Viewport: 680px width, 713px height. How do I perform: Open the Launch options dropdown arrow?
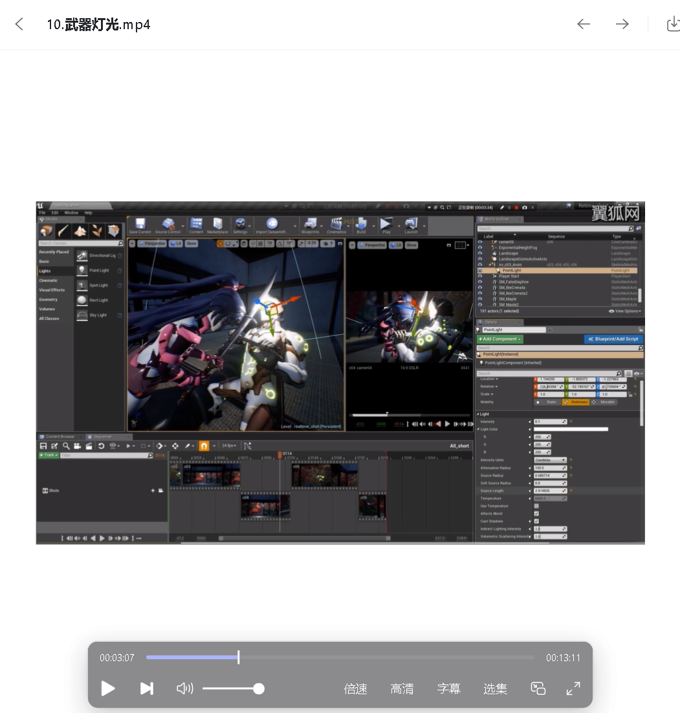(x=424, y=226)
